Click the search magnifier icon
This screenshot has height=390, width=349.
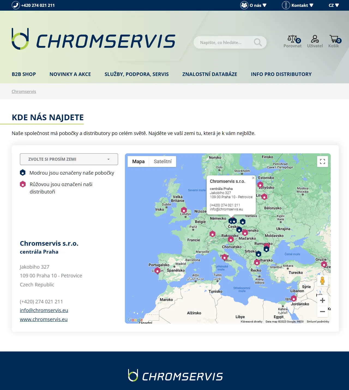[258, 42]
